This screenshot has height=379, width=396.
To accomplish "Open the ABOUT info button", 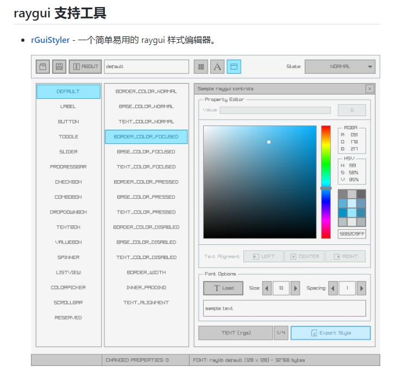I will point(85,67).
